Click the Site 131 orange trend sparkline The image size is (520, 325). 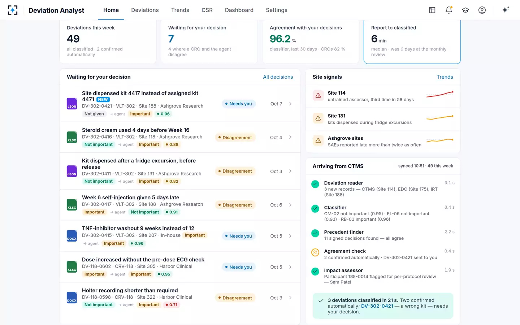click(x=440, y=117)
